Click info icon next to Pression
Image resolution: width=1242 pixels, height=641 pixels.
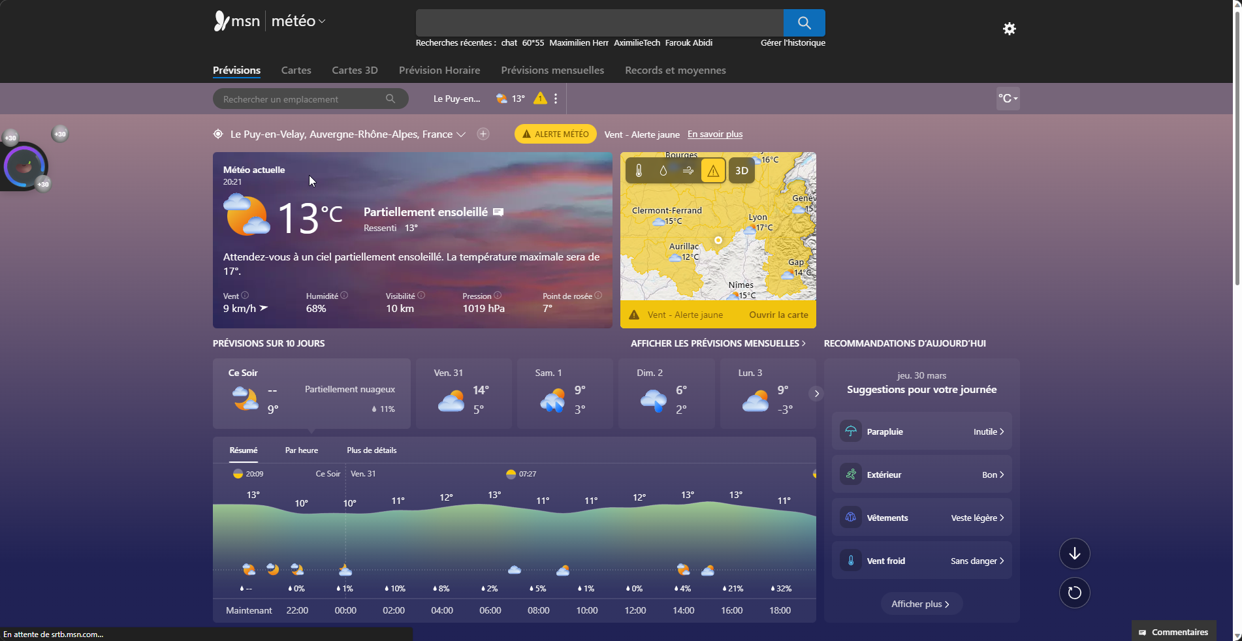click(498, 295)
